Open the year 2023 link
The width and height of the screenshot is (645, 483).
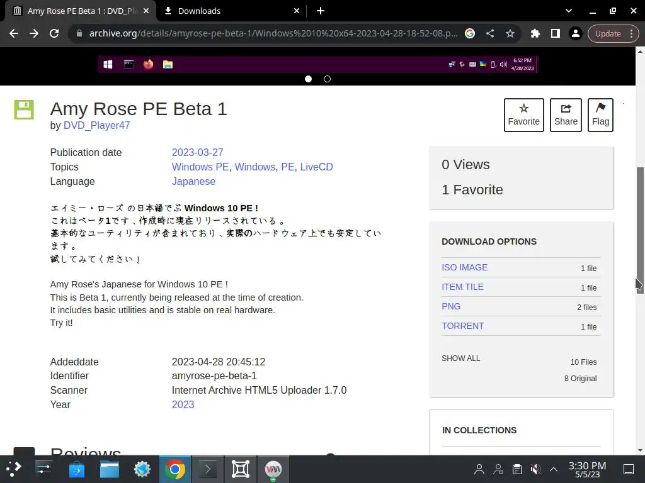(183, 404)
